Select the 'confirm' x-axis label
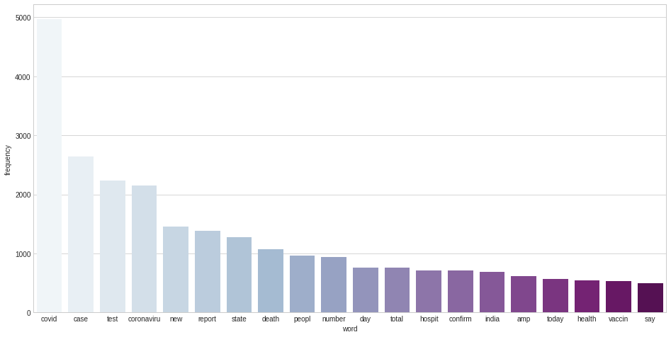Image resolution: width=671 pixels, height=337 pixels. coord(461,319)
